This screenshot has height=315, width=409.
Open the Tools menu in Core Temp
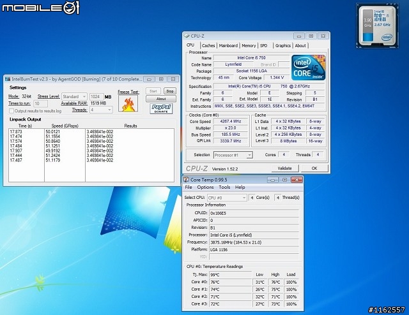[x=224, y=187]
